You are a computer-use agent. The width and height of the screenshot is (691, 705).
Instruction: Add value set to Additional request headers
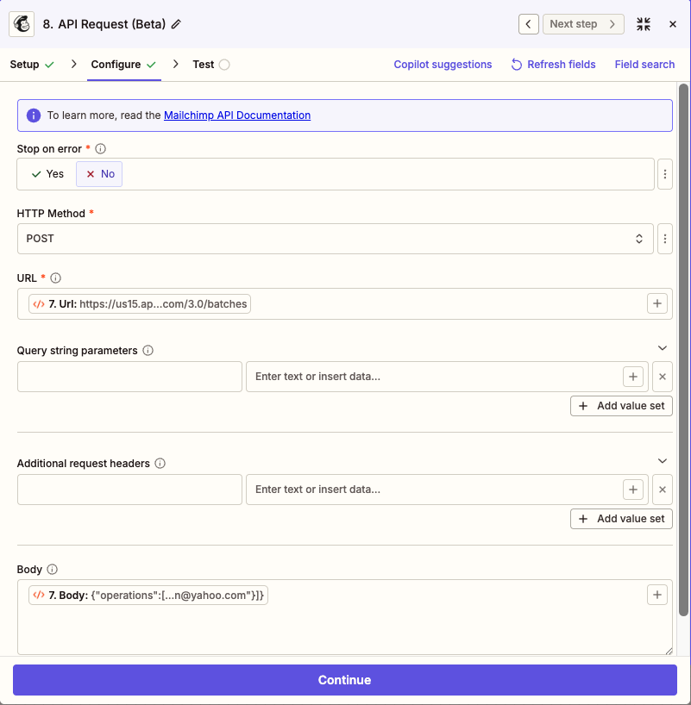[621, 519]
